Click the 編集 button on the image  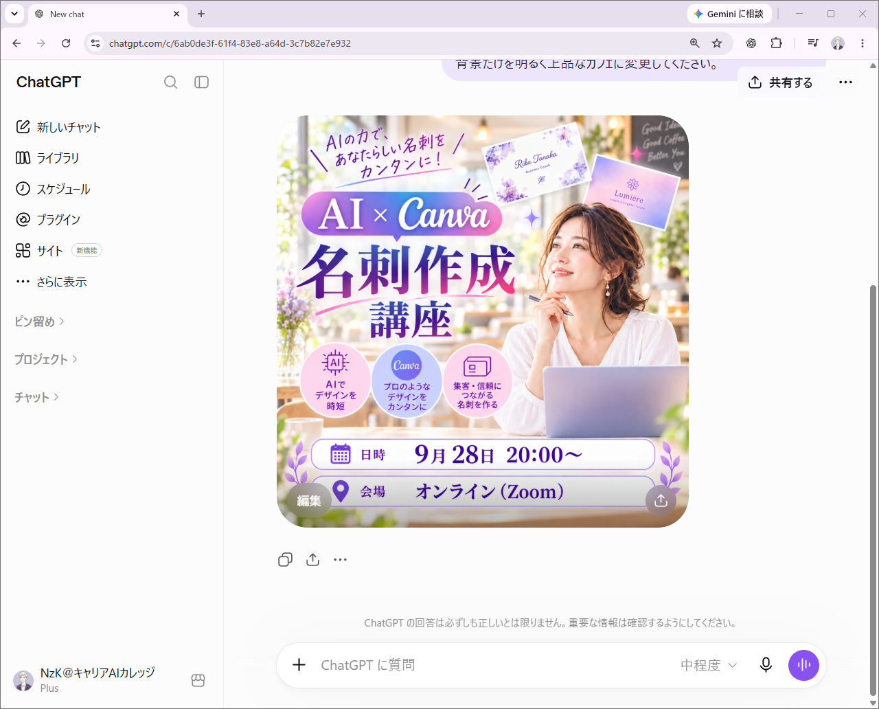tap(309, 501)
